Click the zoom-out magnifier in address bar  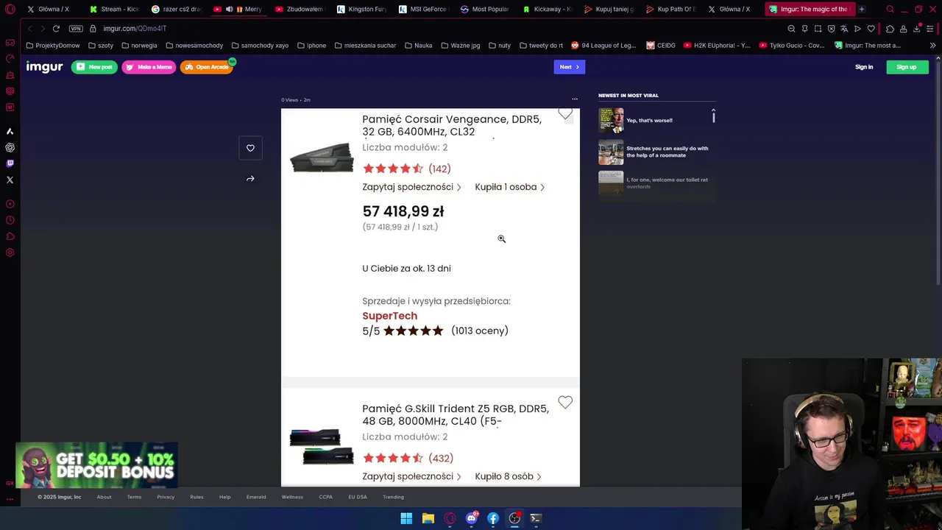[x=791, y=29]
